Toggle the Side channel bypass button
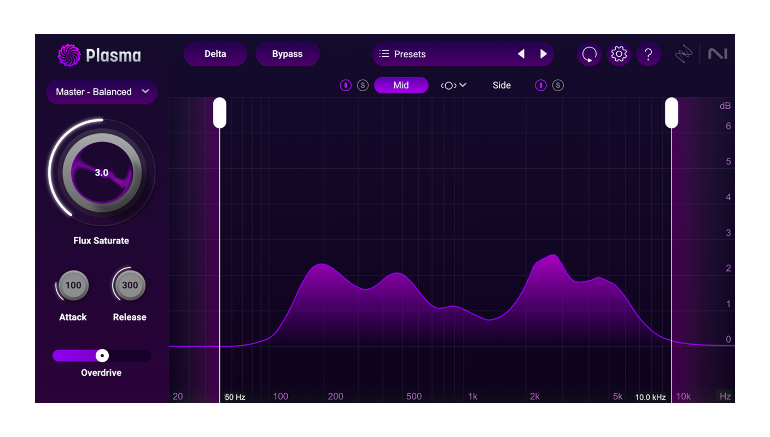 pyautogui.click(x=541, y=85)
